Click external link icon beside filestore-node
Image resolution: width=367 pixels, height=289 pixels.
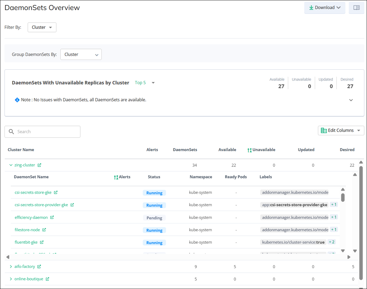tap(44, 230)
